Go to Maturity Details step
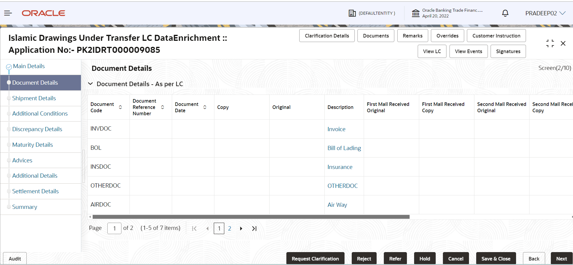 [x=32, y=145]
